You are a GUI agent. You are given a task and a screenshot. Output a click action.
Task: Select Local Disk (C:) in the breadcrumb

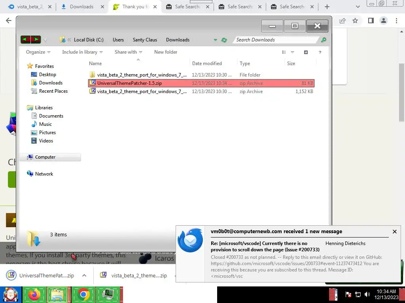89,40
